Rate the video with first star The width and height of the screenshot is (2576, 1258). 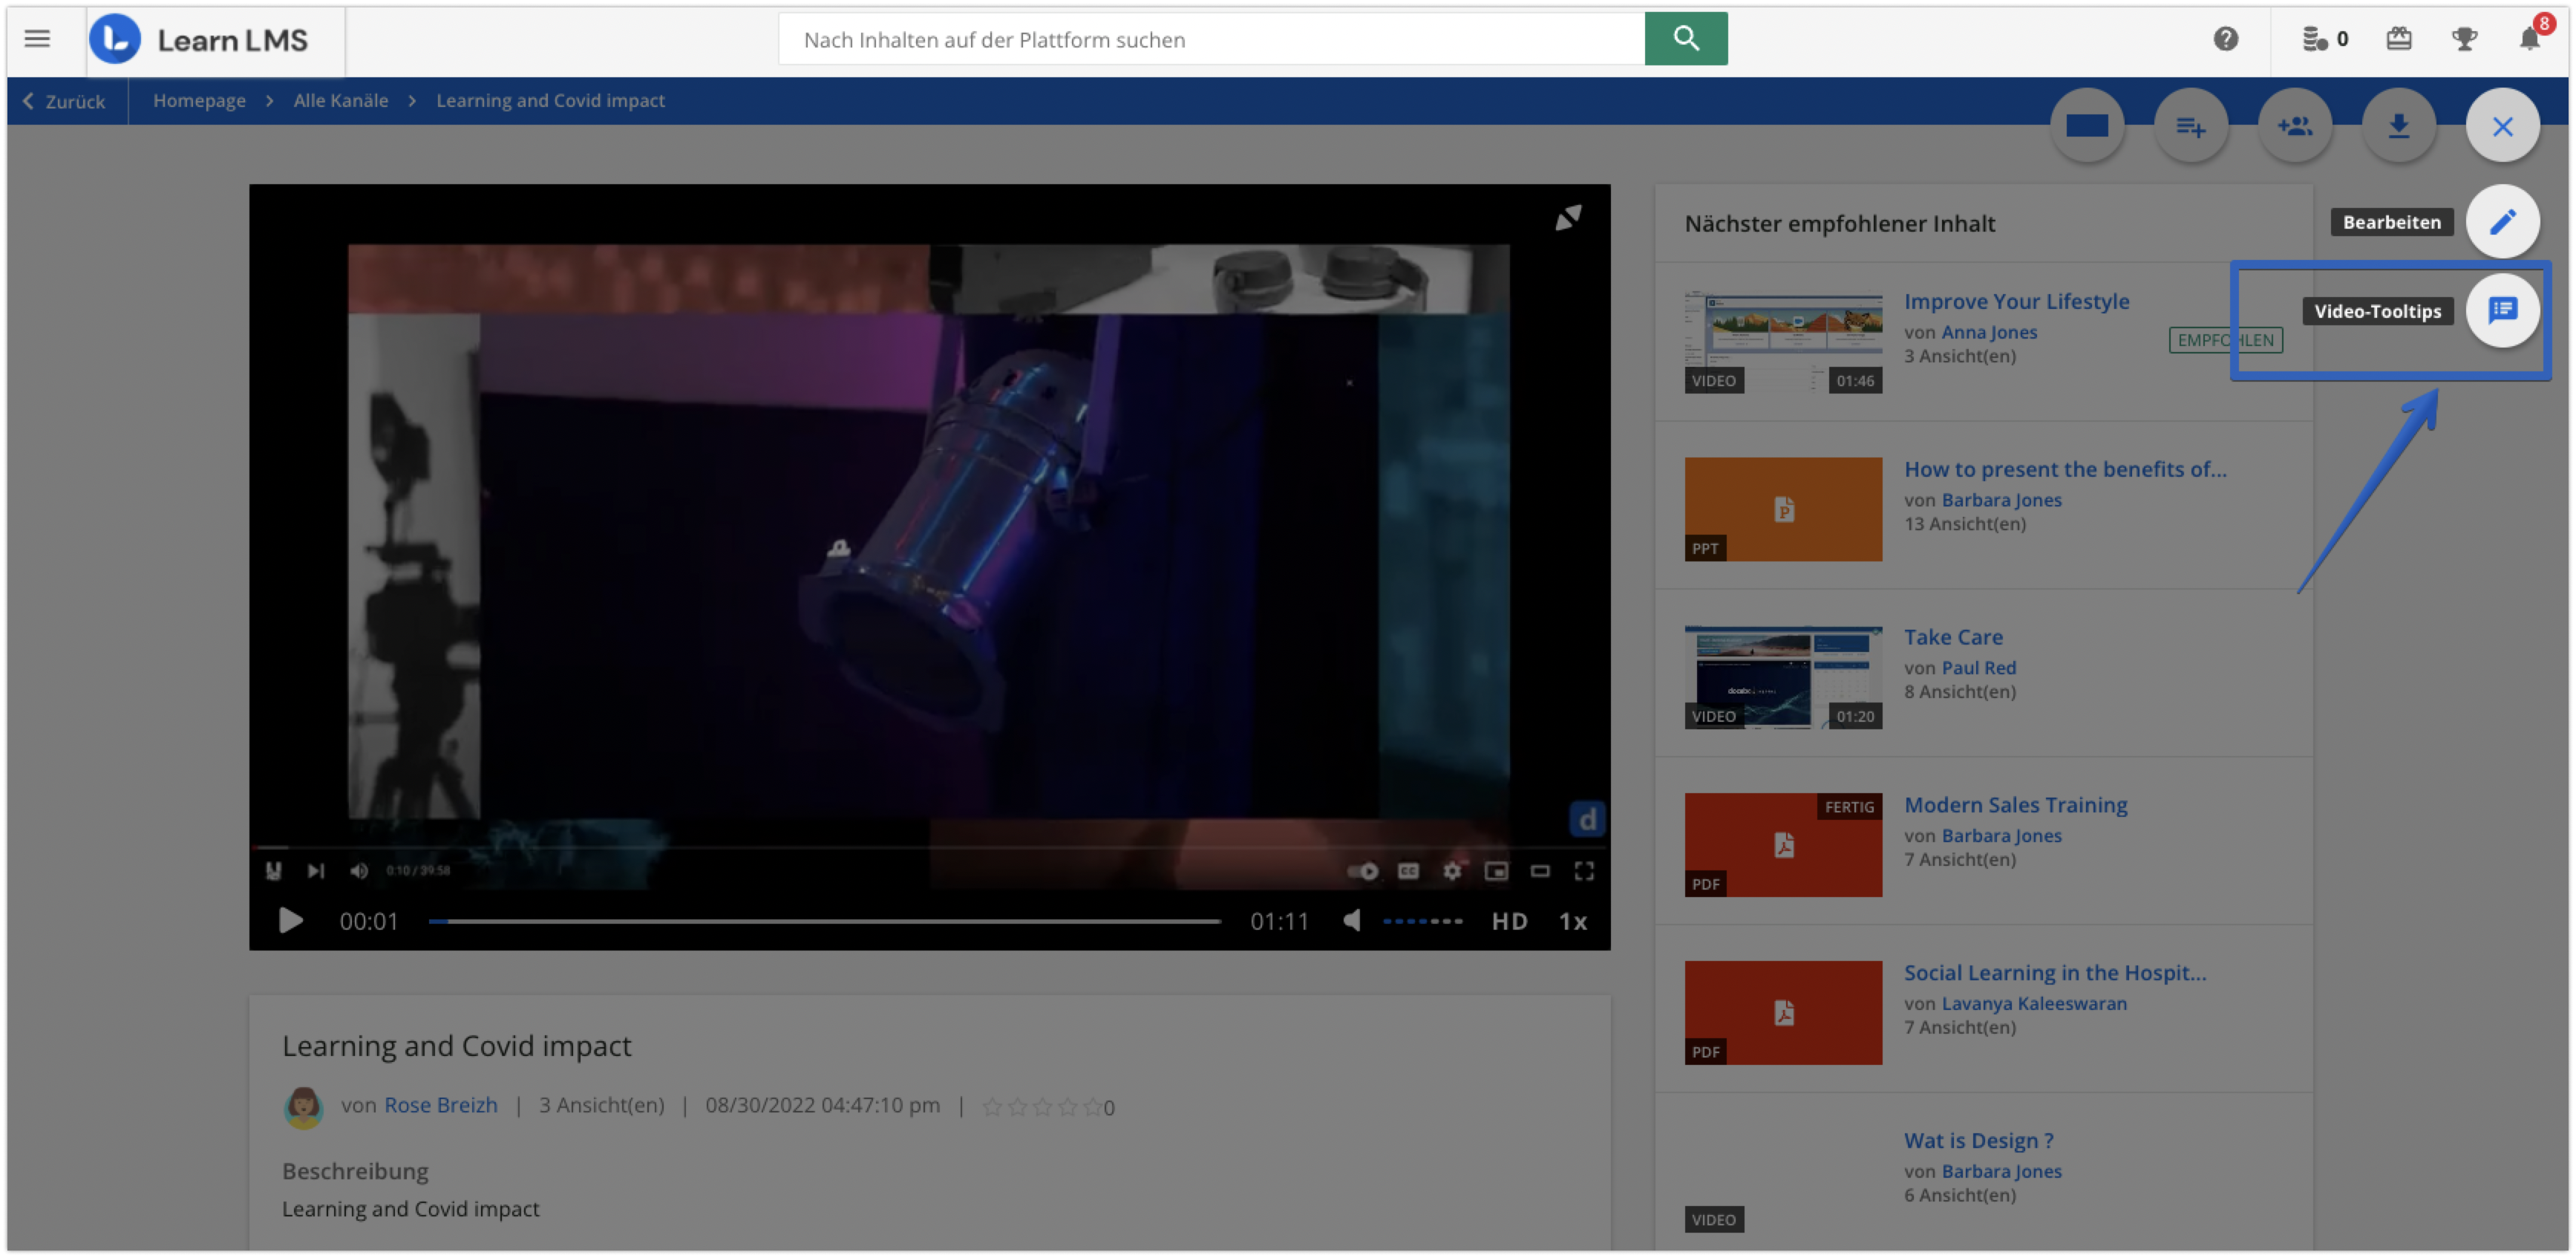[992, 1107]
